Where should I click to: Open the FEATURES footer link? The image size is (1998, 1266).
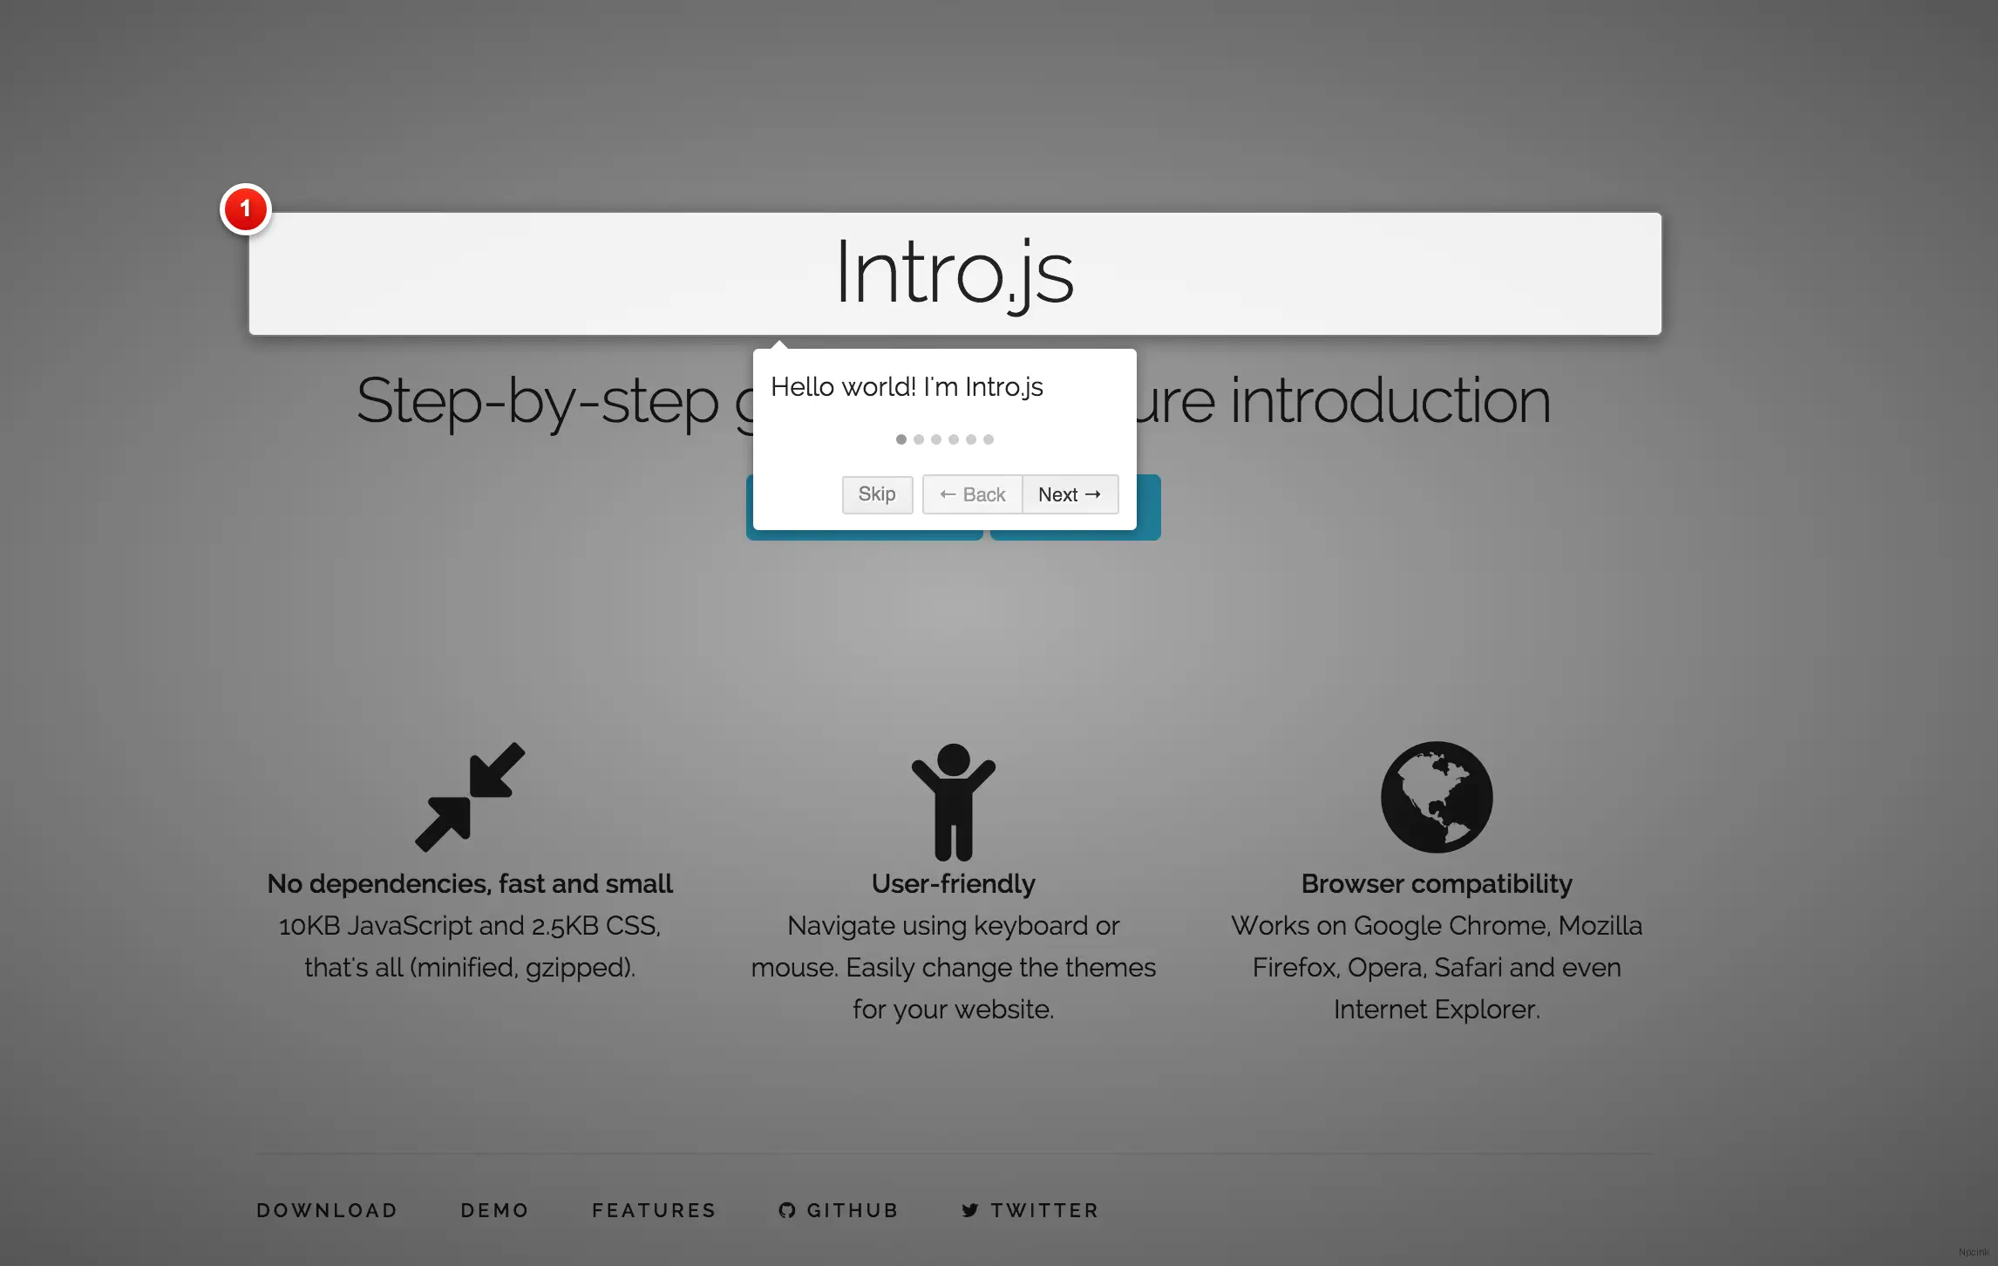point(654,1210)
